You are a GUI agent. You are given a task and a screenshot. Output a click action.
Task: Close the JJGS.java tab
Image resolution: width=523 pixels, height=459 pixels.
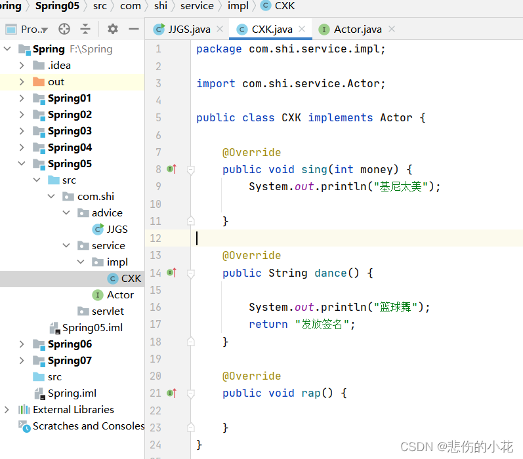coord(220,29)
